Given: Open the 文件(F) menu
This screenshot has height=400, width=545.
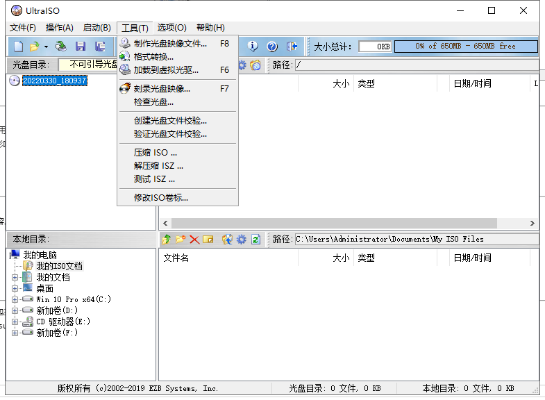Looking at the screenshot, I should point(23,28).
